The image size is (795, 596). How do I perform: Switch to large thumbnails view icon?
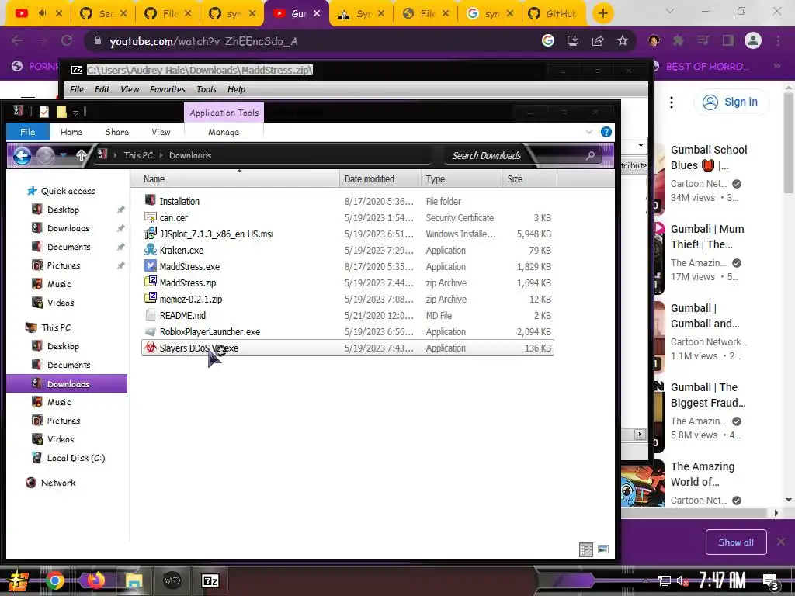pos(602,549)
